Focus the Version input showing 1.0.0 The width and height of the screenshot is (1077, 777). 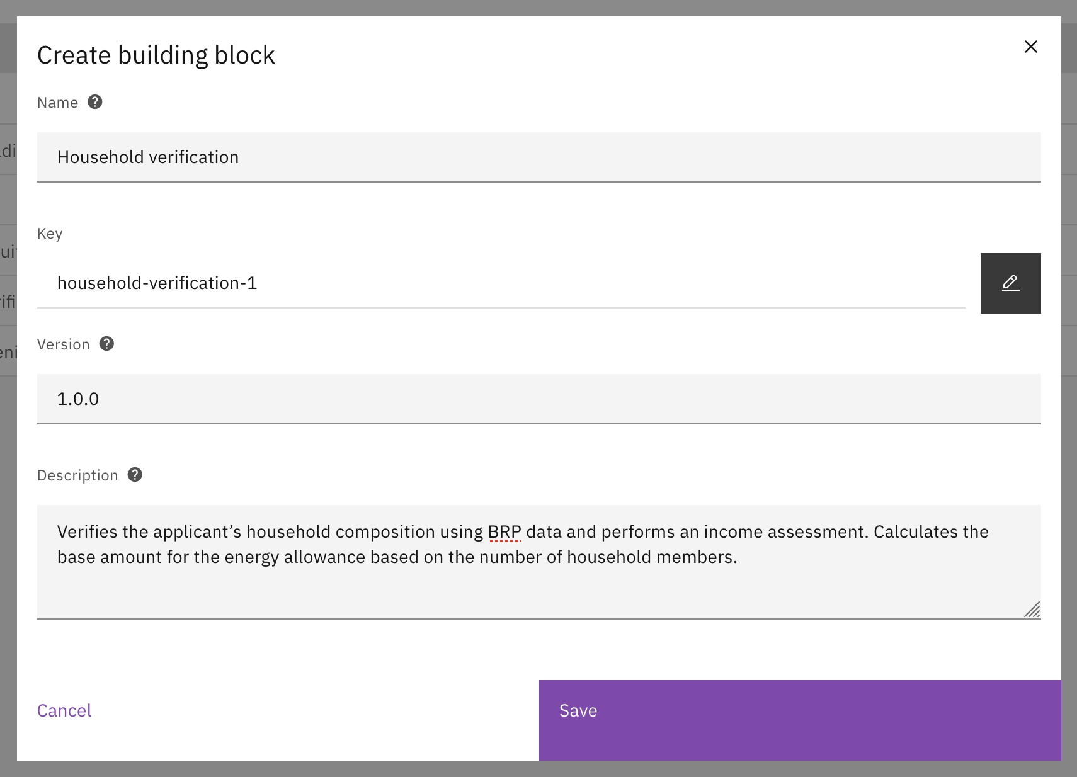click(538, 399)
